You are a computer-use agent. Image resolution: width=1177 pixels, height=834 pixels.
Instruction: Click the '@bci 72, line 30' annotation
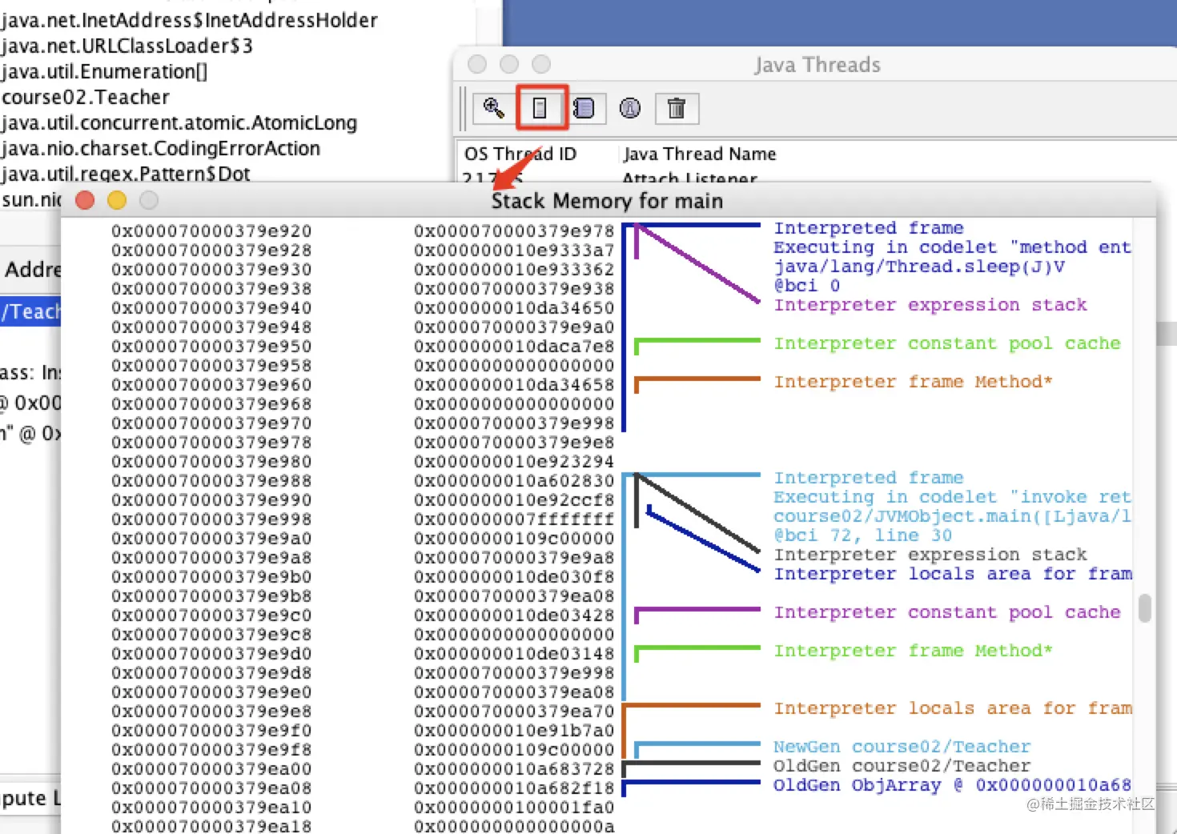[x=863, y=535]
